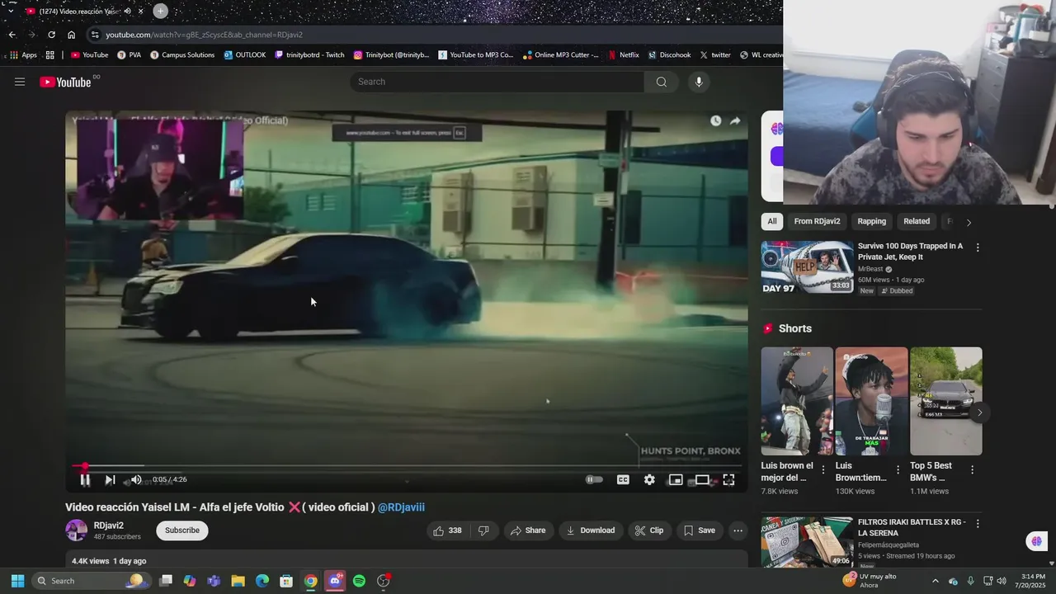Open the YouTube to MP3 Co... bookmark
This screenshot has width=1056, height=594.
(x=476, y=55)
